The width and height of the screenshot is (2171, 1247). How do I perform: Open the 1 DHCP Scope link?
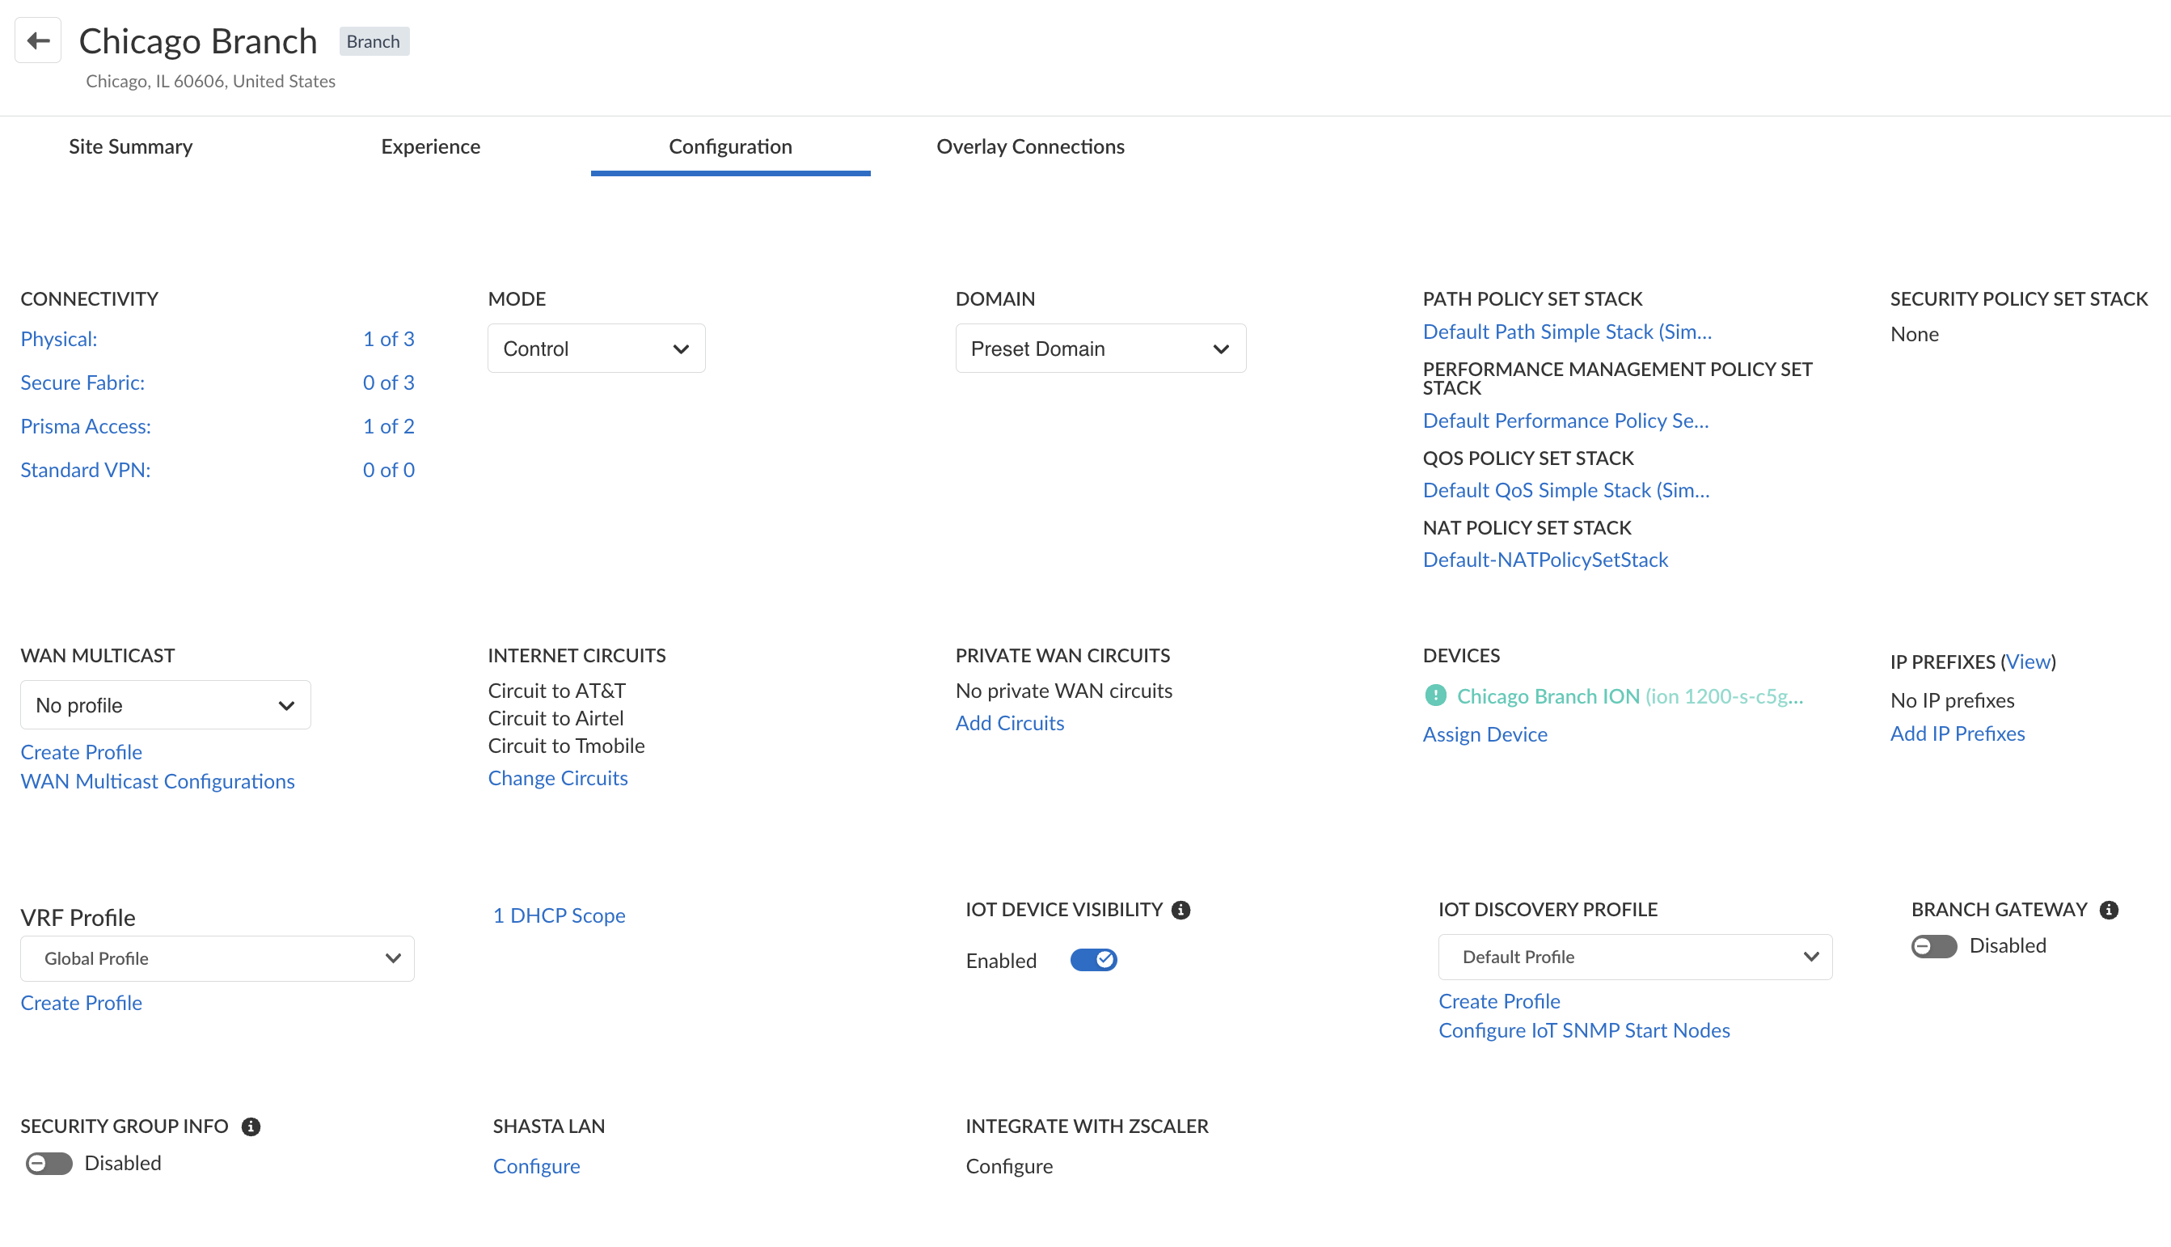click(558, 915)
